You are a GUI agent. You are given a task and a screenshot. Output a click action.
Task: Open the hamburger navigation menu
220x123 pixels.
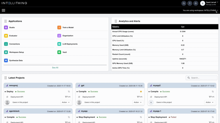(x=4, y=10)
